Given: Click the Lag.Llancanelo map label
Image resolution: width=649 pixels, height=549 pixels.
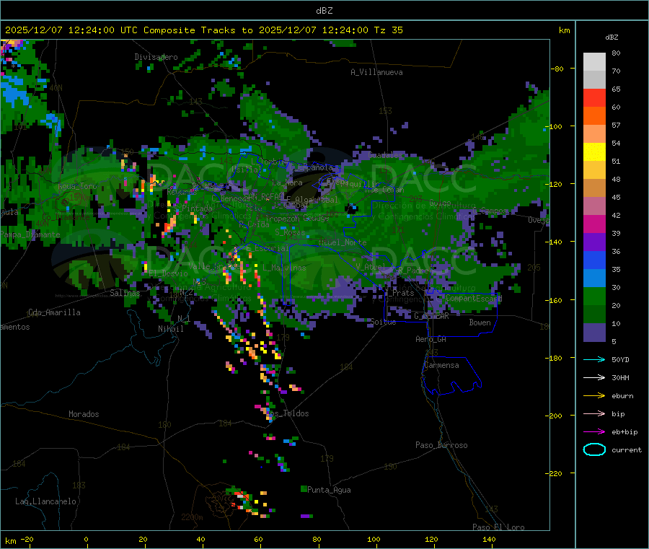Looking at the screenshot, I should [x=46, y=501].
